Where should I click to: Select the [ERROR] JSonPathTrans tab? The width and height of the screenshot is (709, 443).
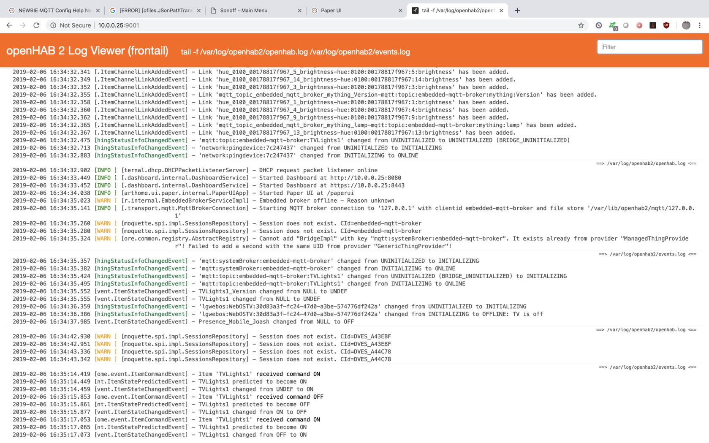pos(152,10)
